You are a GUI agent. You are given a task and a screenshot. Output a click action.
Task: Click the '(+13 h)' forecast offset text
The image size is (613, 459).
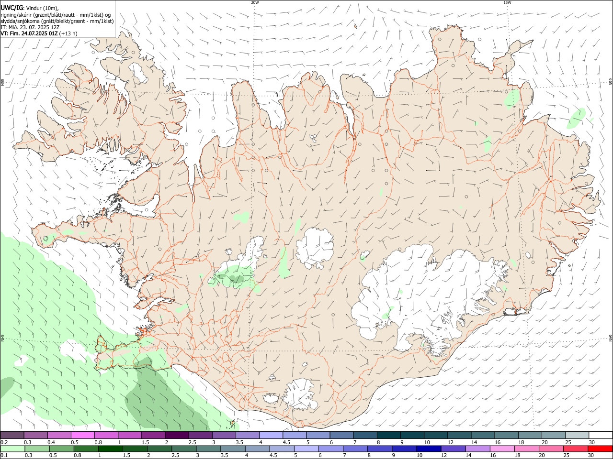(68, 33)
